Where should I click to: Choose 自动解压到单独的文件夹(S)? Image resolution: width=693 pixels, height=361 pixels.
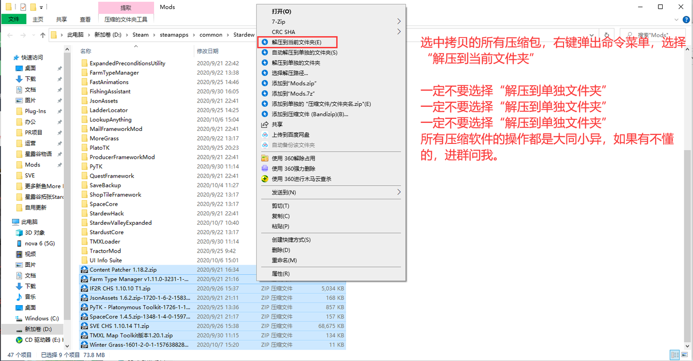(331, 52)
